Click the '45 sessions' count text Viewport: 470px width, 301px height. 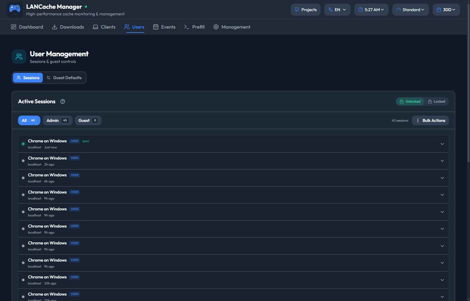point(400,120)
